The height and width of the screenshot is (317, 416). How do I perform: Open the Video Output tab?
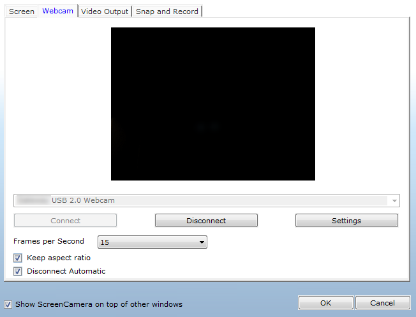105,11
